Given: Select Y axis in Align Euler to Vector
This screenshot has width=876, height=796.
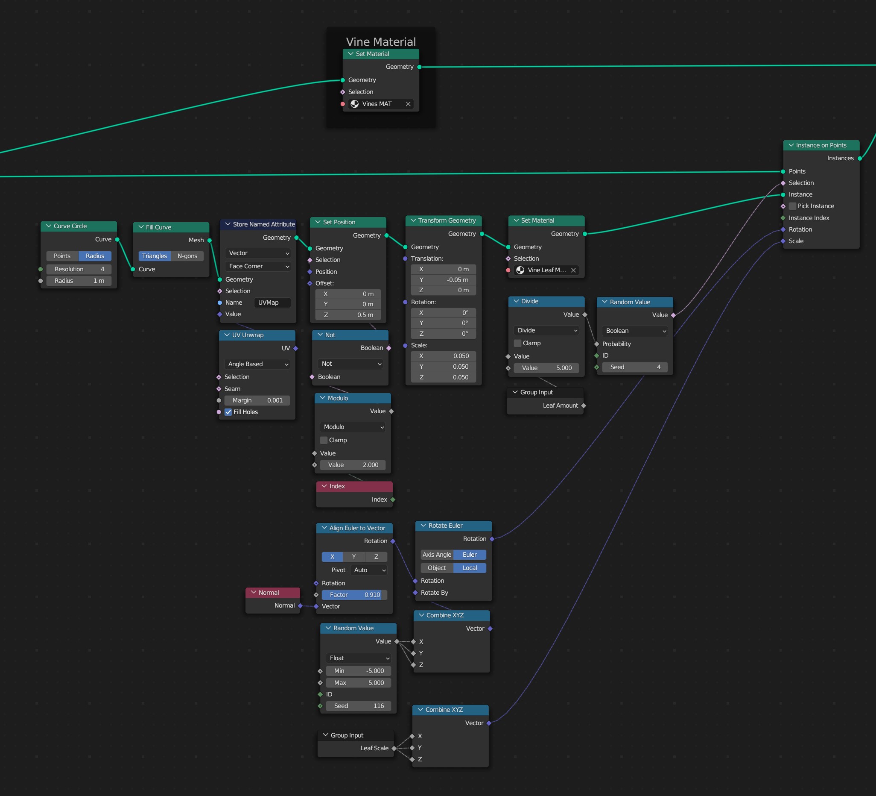Looking at the screenshot, I should click(354, 557).
